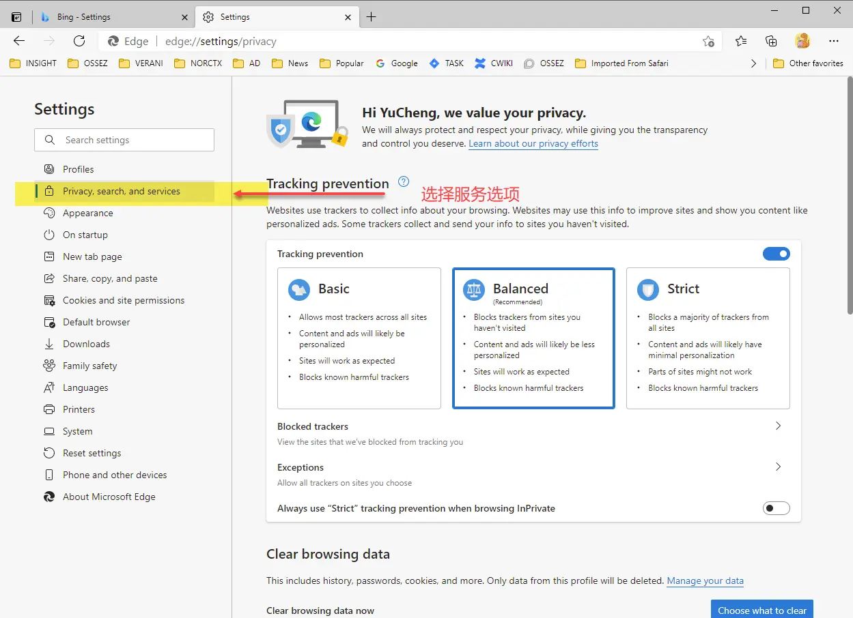The height and width of the screenshot is (618, 853).
Task: Close the Bing - Settings tab
Action: tap(184, 17)
